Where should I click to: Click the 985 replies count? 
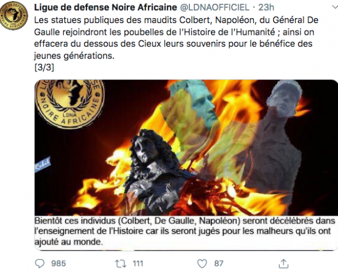(58, 264)
